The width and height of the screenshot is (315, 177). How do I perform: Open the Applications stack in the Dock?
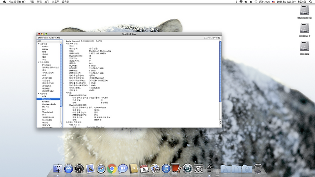pyautogui.click(x=226, y=169)
